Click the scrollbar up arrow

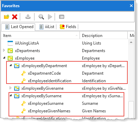click(x=131, y=42)
